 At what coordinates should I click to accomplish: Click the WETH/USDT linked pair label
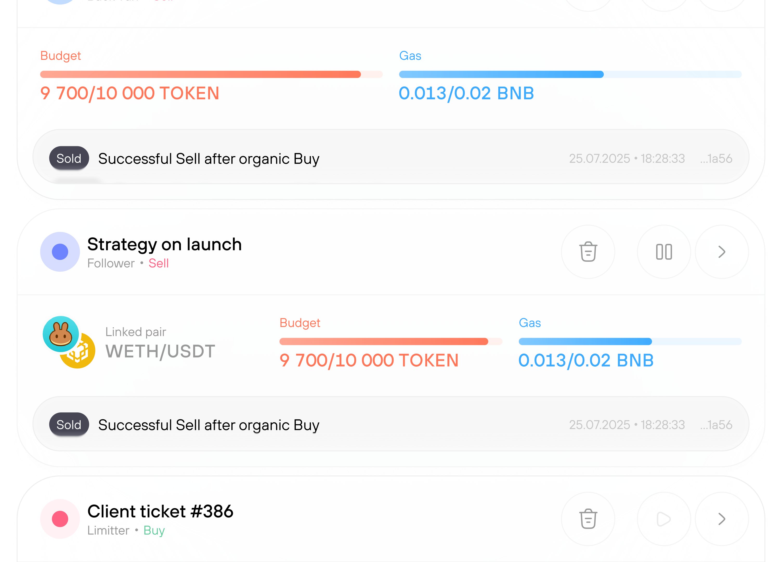click(x=160, y=351)
